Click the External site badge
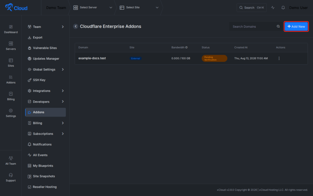Viewport: 313px width, 196px height. point(135,58)
